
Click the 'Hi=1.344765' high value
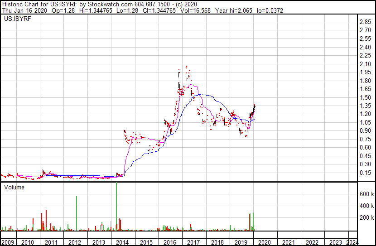point(96,10)
